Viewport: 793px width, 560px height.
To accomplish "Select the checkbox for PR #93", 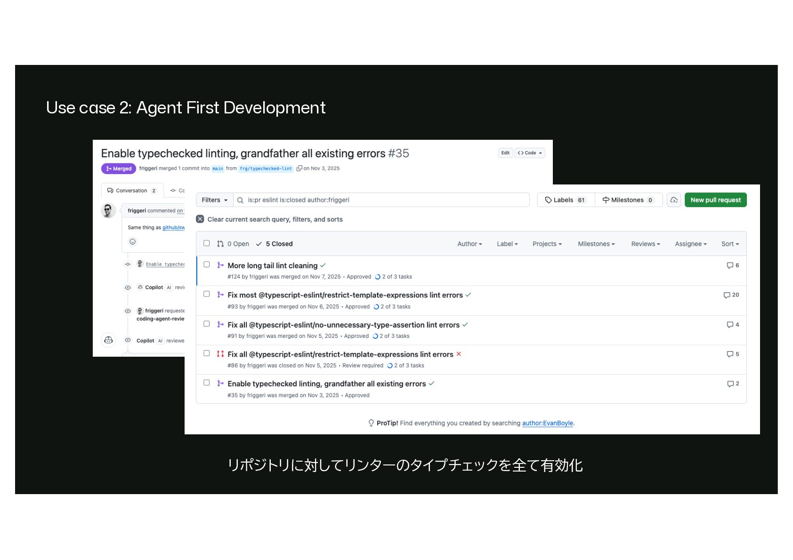I will coord(207,294).
